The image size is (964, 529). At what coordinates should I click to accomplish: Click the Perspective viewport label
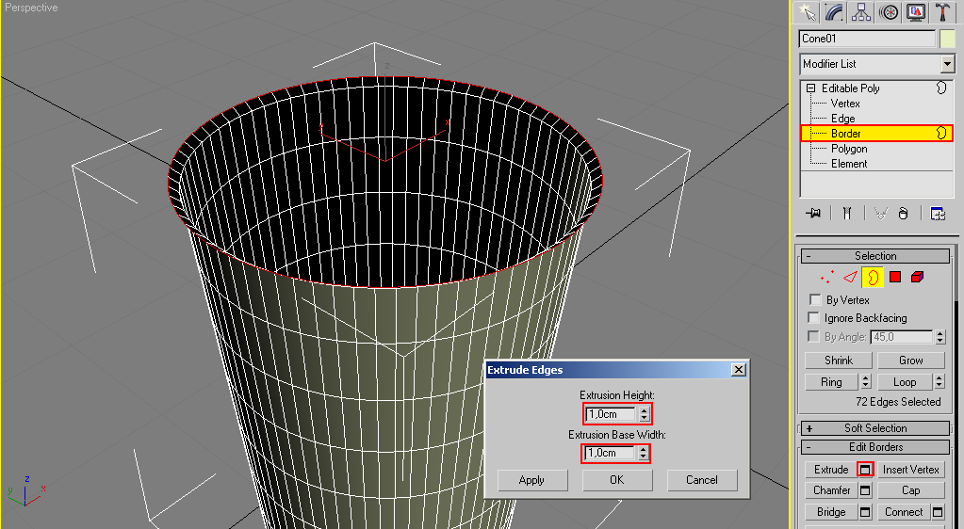(31, 8)
